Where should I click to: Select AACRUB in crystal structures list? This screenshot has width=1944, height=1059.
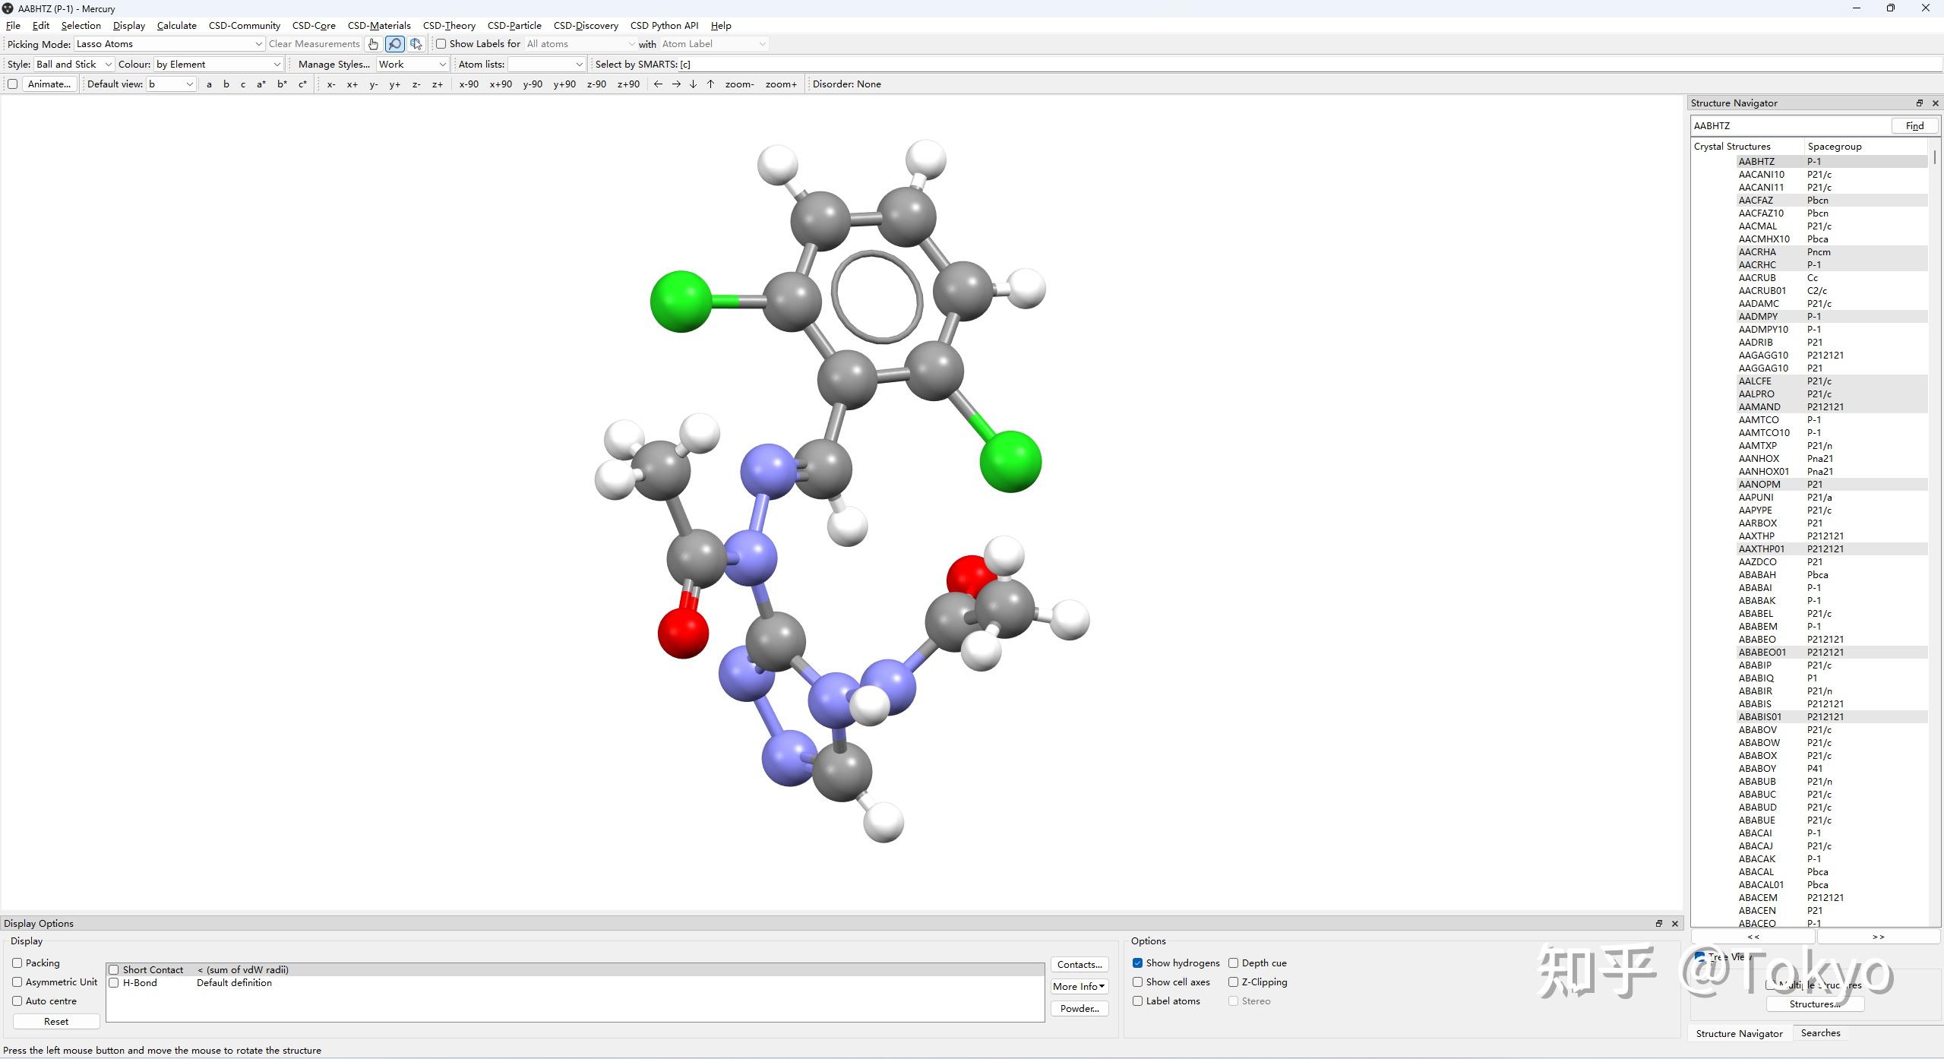coord(1757,278)
